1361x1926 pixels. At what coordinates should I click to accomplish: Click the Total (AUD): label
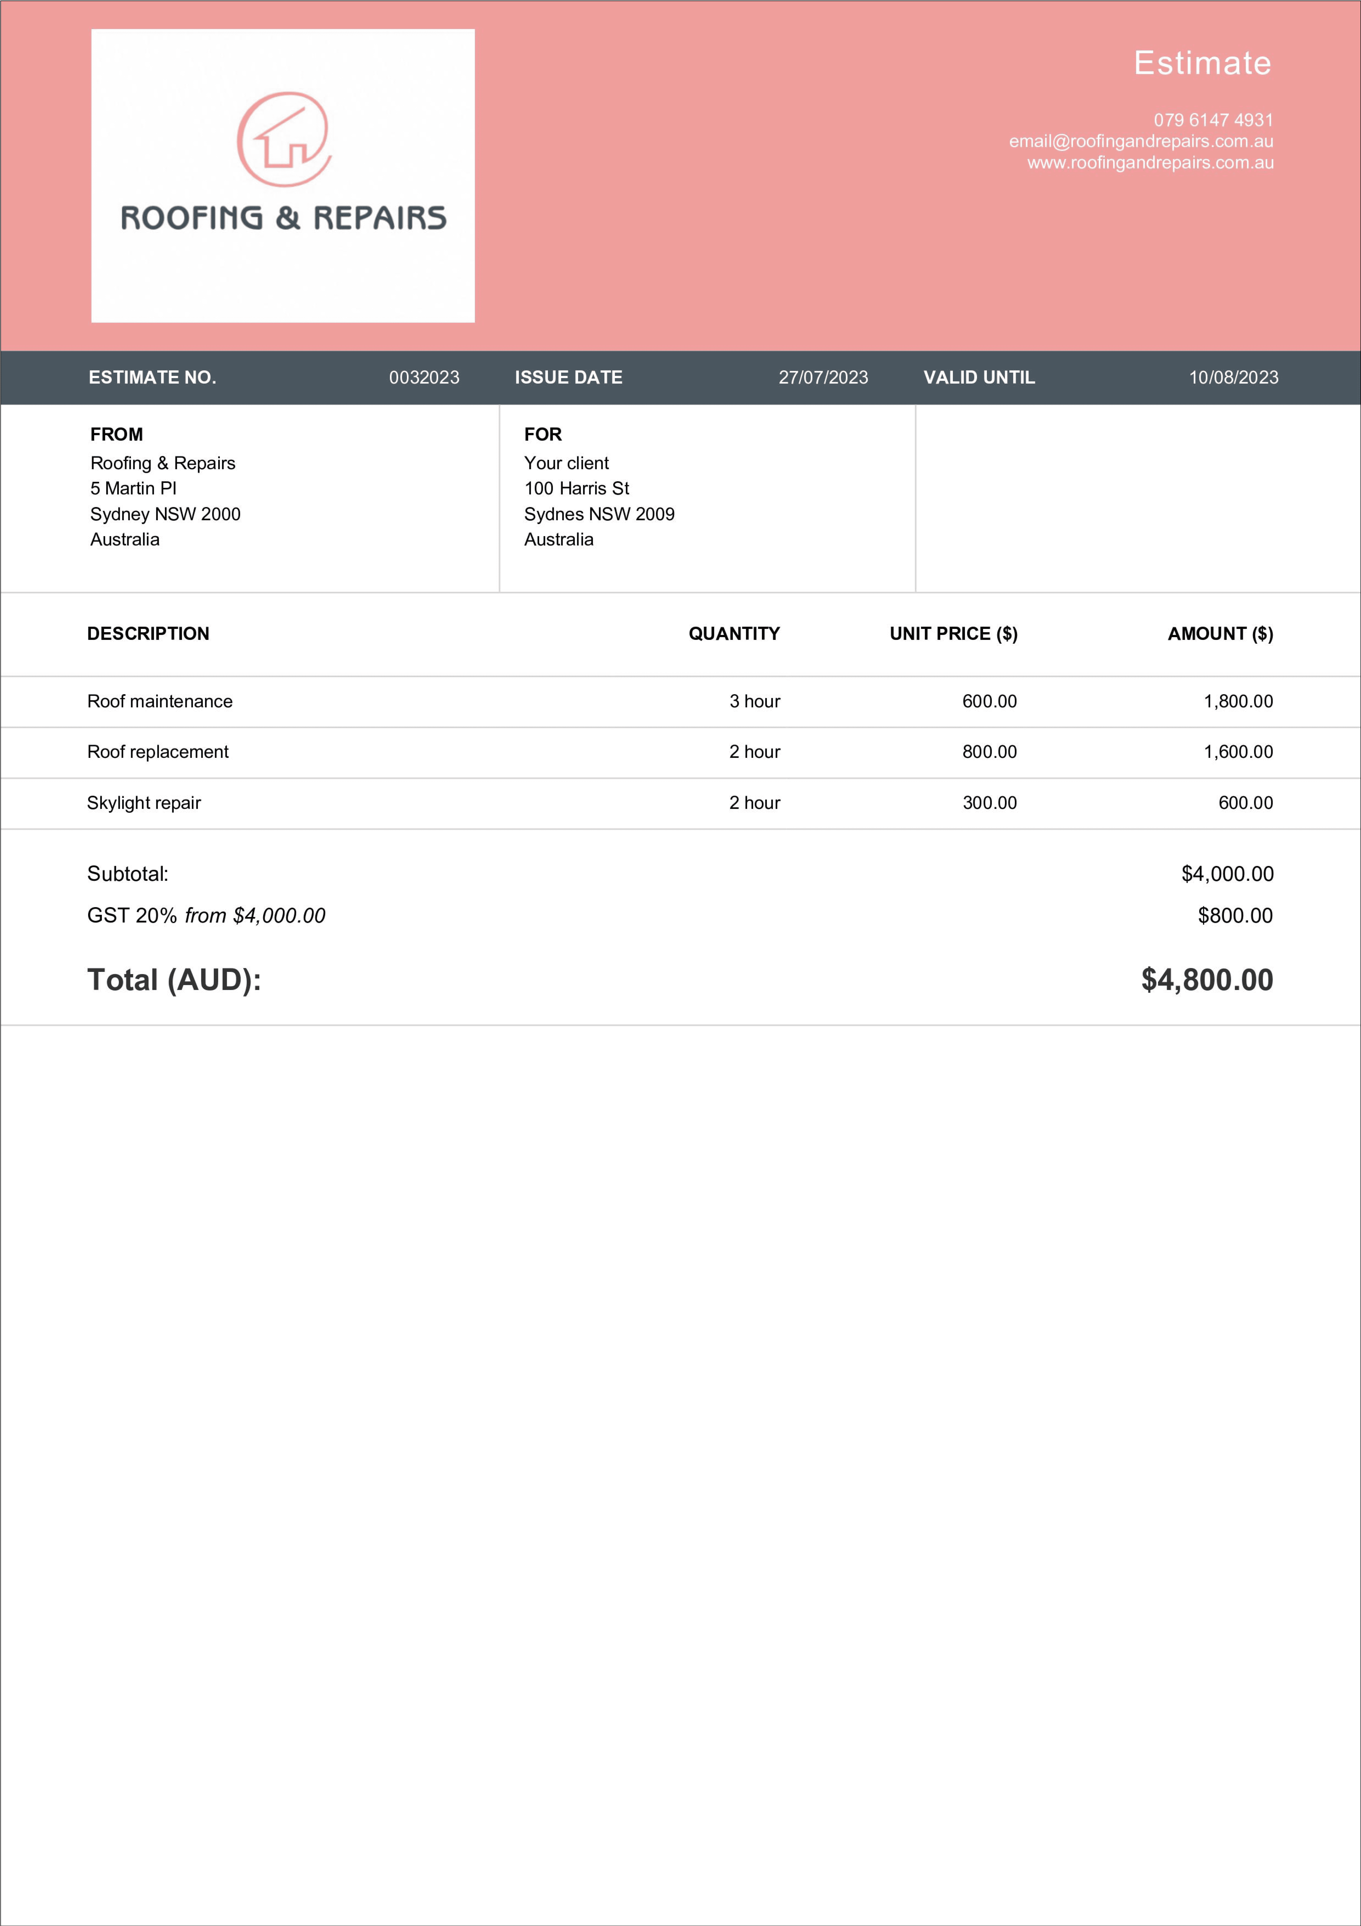[174, 980]
